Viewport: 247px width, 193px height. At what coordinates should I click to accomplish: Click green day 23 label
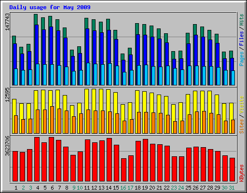[174, 188]
